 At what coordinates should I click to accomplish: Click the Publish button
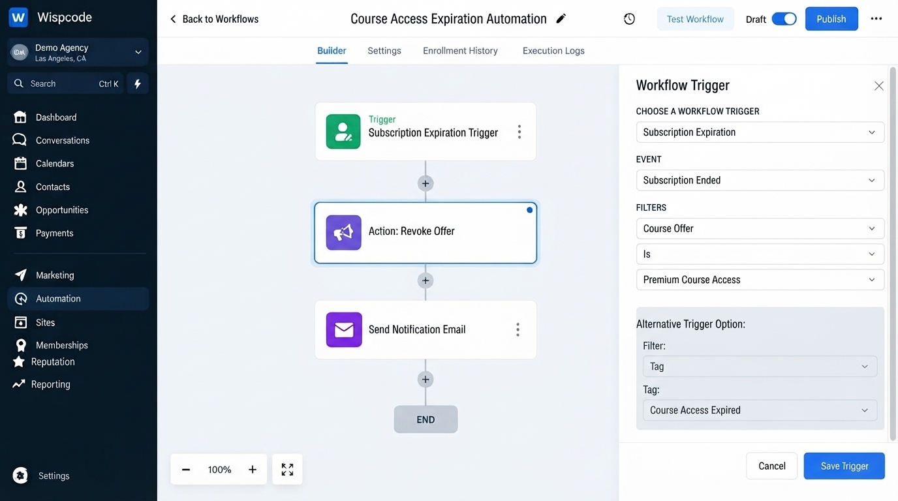831,19
